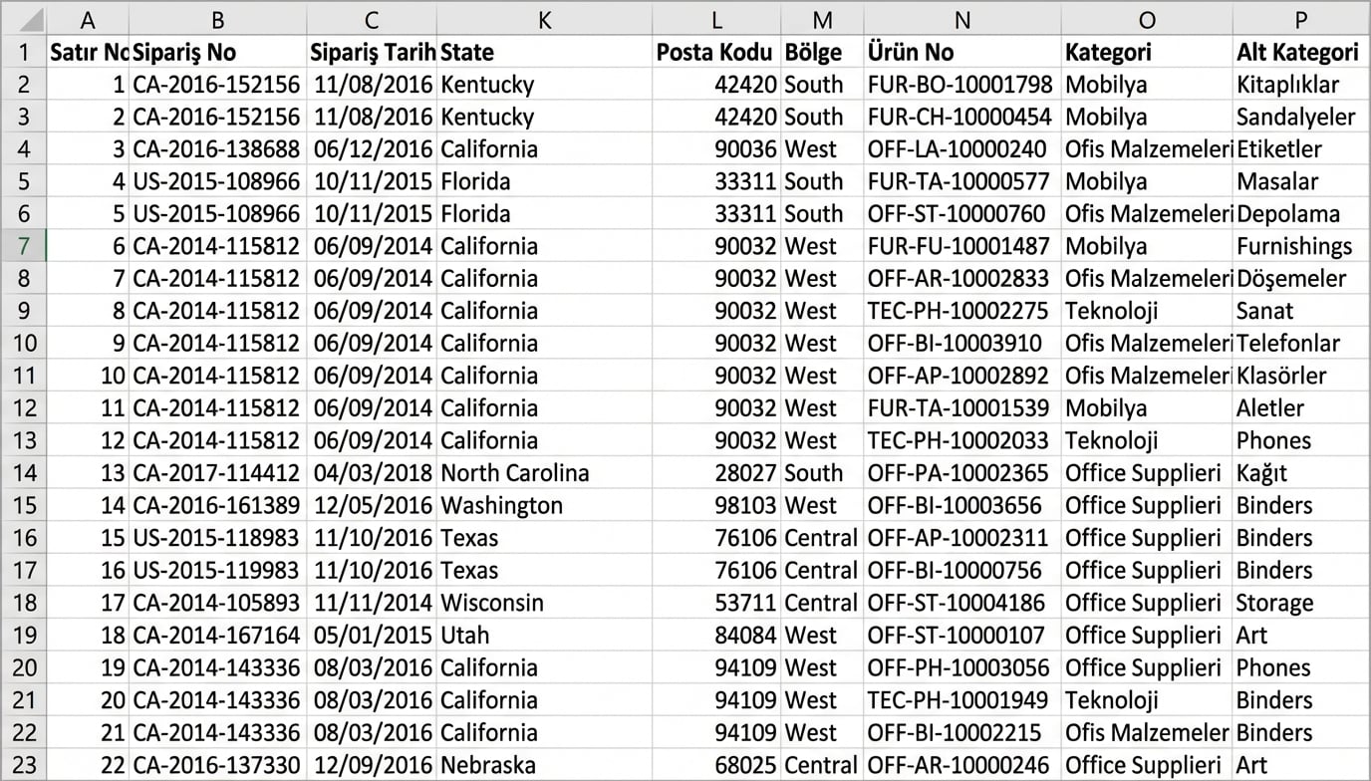Image resolution: width=1371 pixels, height=781 pixels.
Task: Select column N header
Action: click(x=961, y=20)
